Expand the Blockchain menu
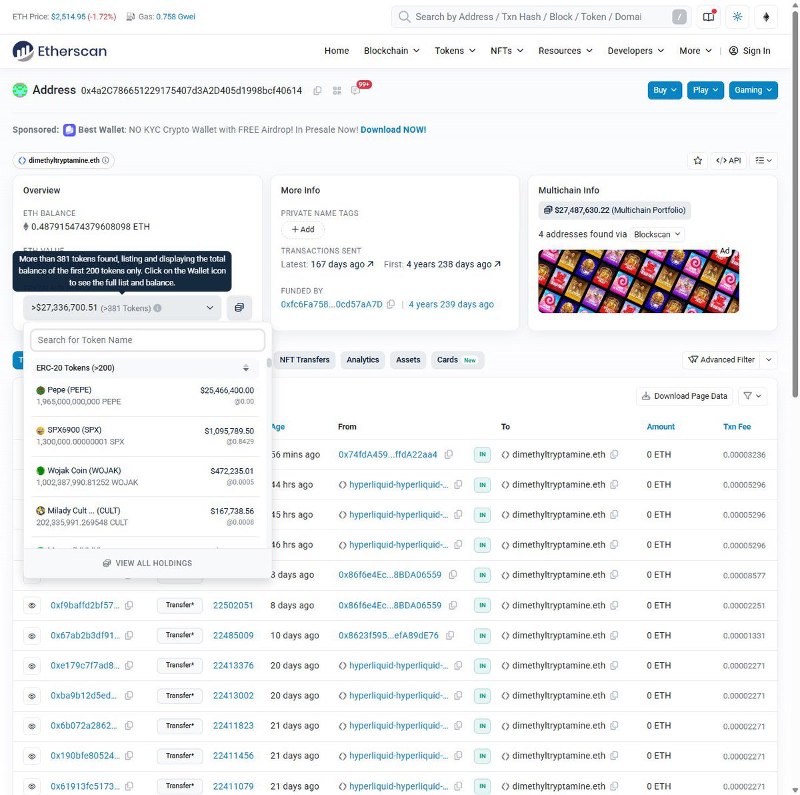Screen dimensions: 800x795 point(391,51)
